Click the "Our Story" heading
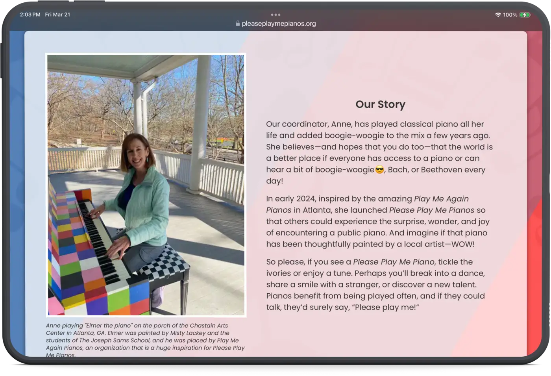The height and width of the screenshot is (376, 551). click(x=380, y=104)
